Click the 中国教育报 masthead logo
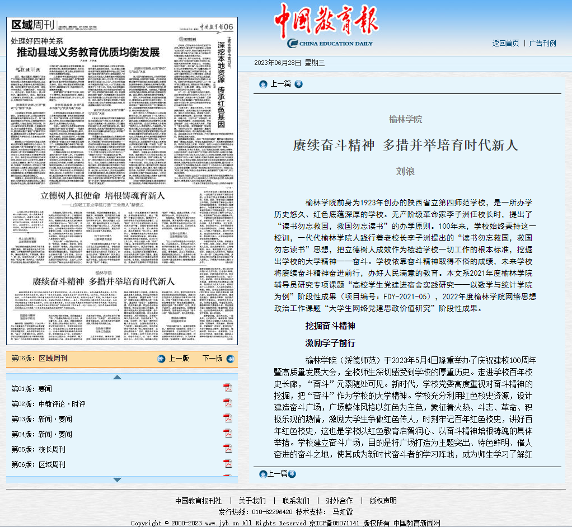 (326, 25)
